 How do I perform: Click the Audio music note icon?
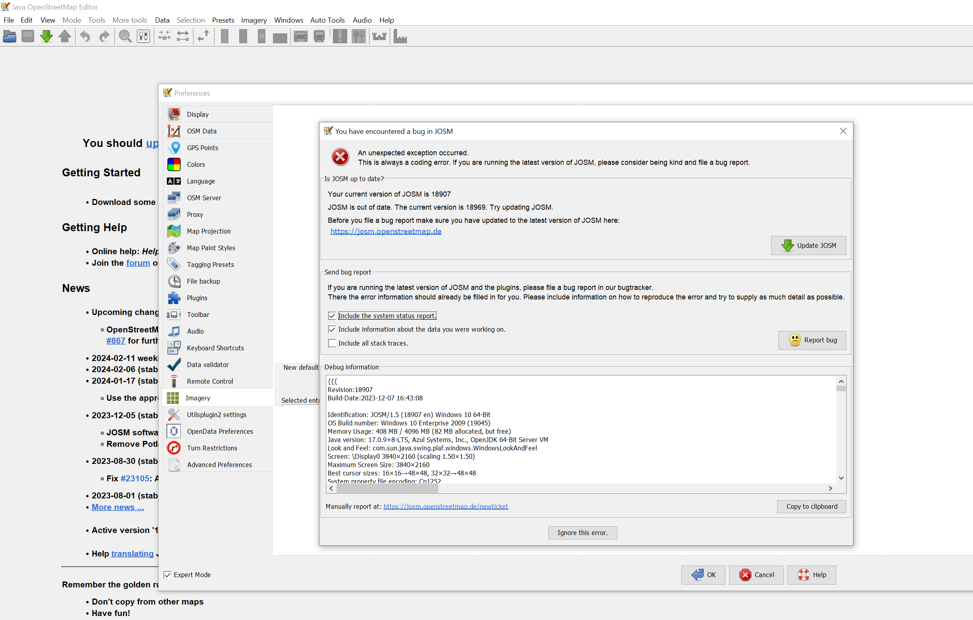(174, 331)
